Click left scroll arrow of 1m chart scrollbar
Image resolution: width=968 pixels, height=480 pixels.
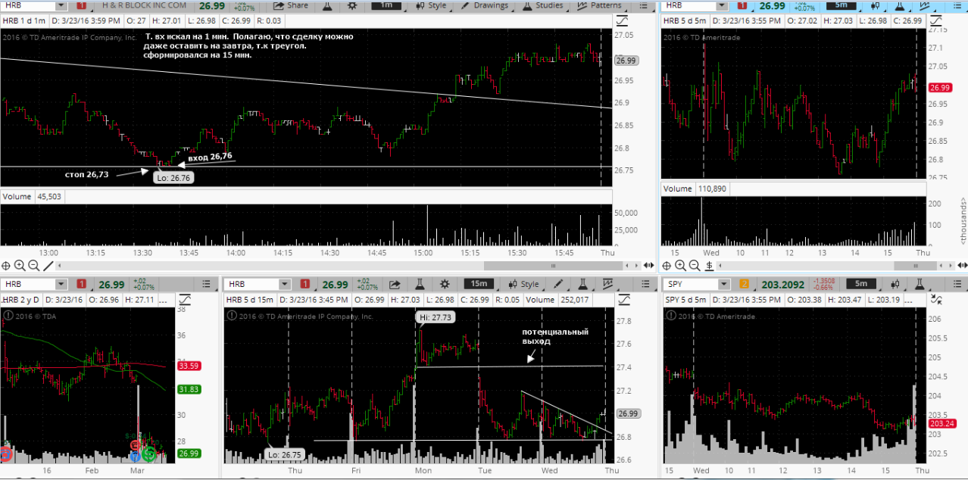click(58, 266)
